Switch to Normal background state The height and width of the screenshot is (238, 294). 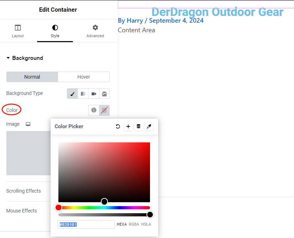(32, 77)
